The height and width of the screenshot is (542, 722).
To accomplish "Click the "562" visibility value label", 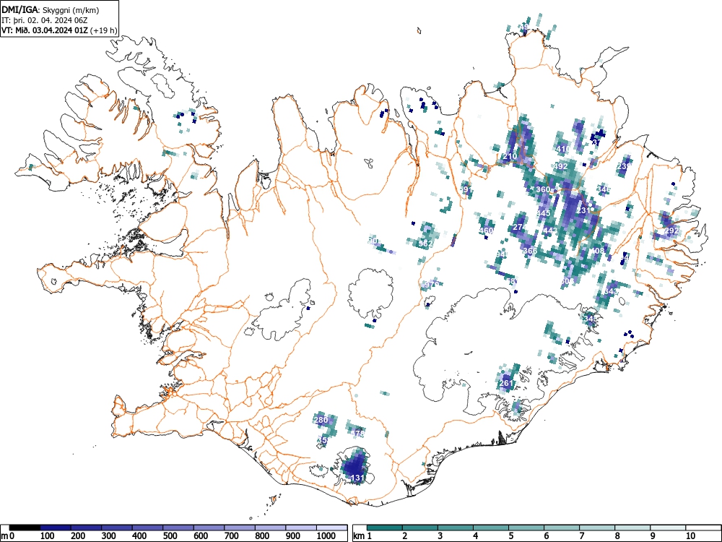I will point(426,244).
